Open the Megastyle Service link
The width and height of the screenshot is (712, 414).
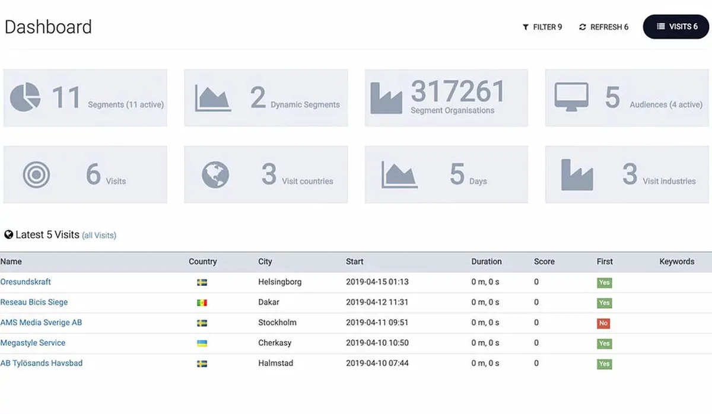click(33, 343)
